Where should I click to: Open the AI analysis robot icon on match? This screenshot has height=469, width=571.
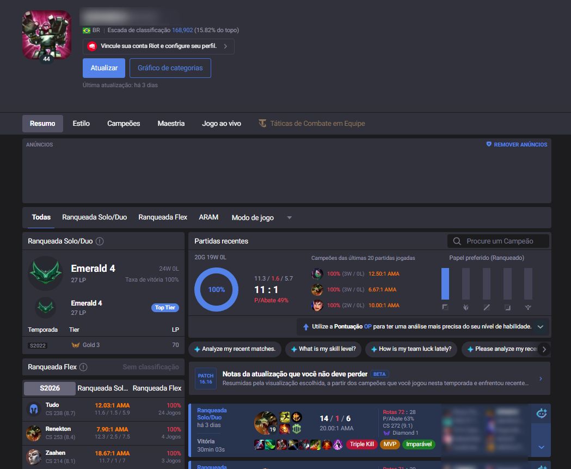(541, 413)
